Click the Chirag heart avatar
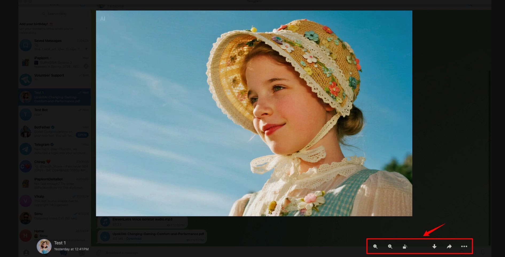 click(x=26, y=166)
